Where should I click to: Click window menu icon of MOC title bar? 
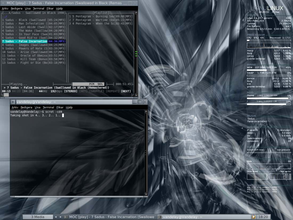click(3, 3)
